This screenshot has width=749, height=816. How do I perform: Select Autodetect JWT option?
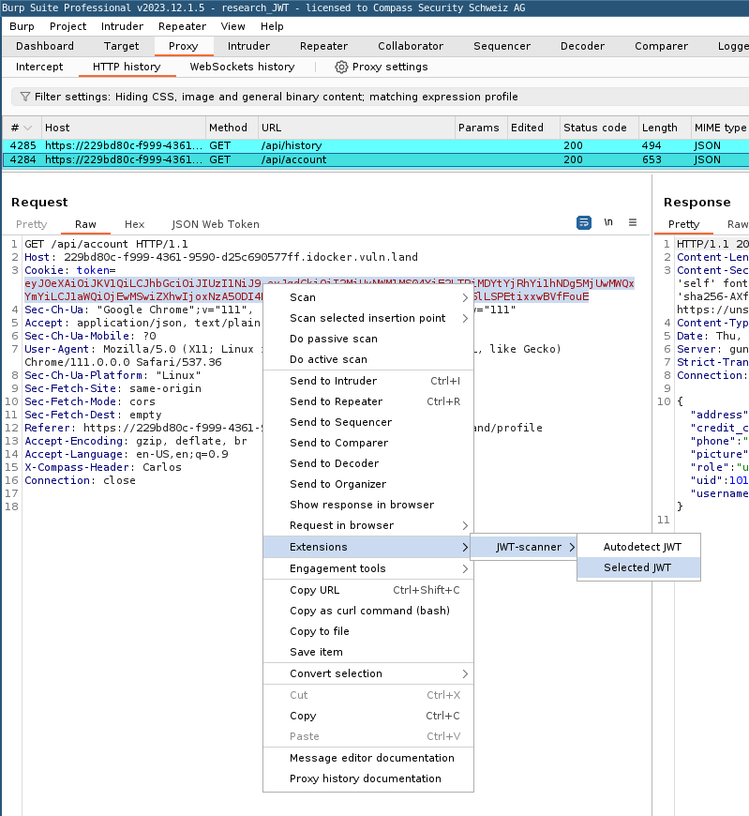click(642, 547)
